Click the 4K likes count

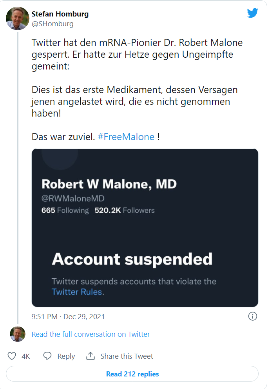26,356
